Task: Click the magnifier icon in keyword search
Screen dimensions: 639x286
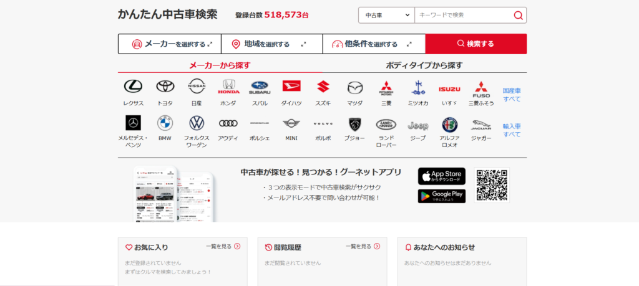Action: point(518,16)
